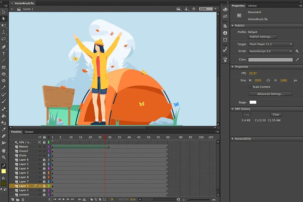Select the Oval tool
Viewport: 303px width, 202px height.
pyautogui.click(x=4, y=74)
